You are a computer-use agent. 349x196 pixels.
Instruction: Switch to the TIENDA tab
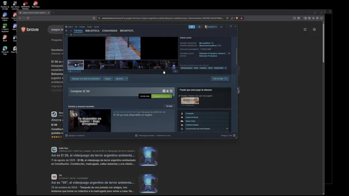pyautogui.click(x=78, y=31)
